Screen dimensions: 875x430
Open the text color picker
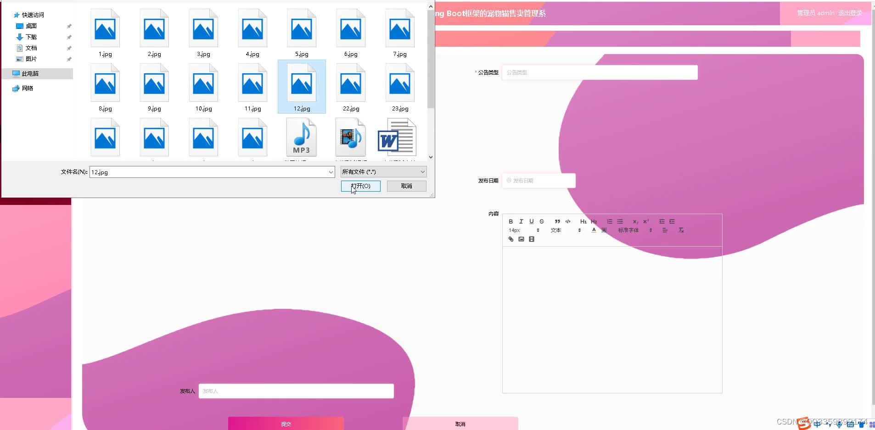(594, 230)
